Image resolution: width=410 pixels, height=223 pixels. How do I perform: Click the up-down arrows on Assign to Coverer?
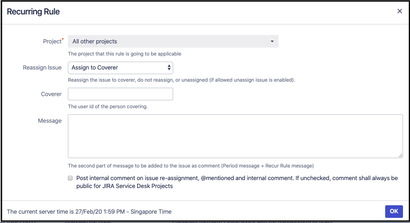click(169, 68)
